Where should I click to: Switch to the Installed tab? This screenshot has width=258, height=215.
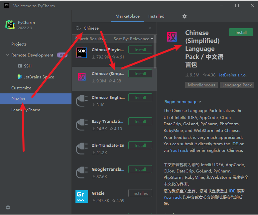point(156,16)
